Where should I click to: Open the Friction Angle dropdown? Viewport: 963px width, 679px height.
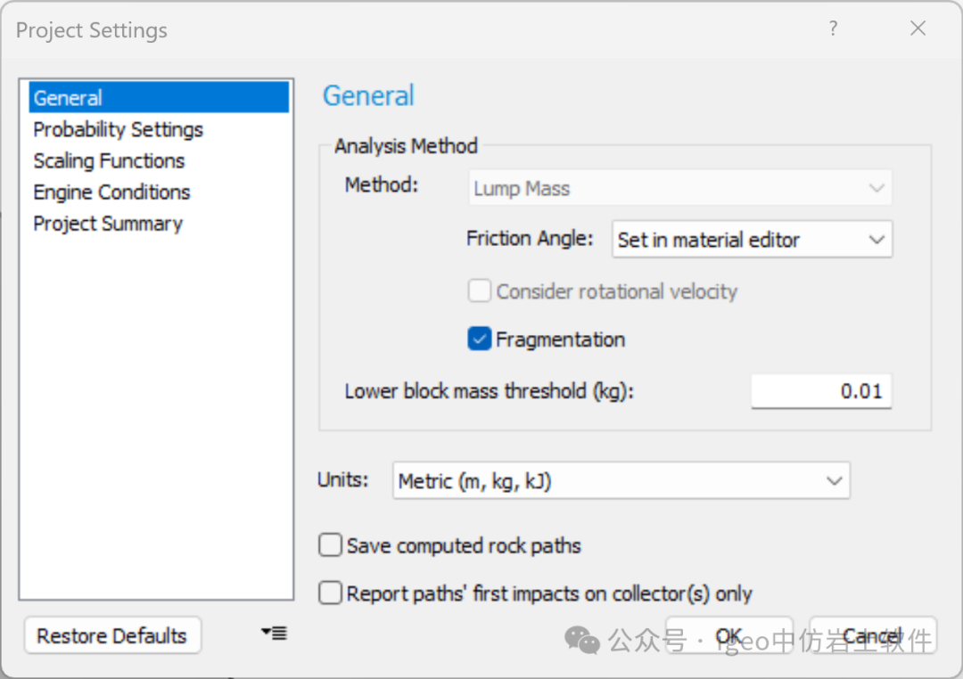752,240
